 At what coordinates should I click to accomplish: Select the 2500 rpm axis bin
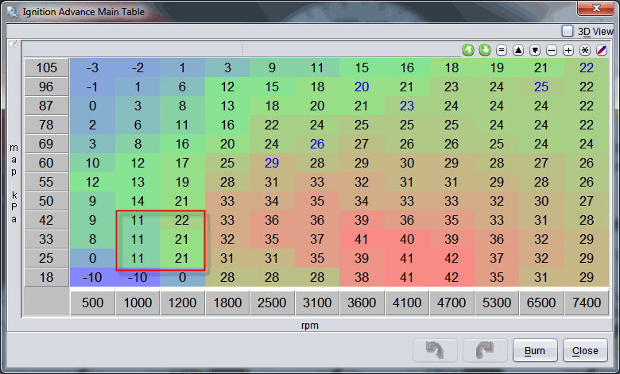[272, 303]
